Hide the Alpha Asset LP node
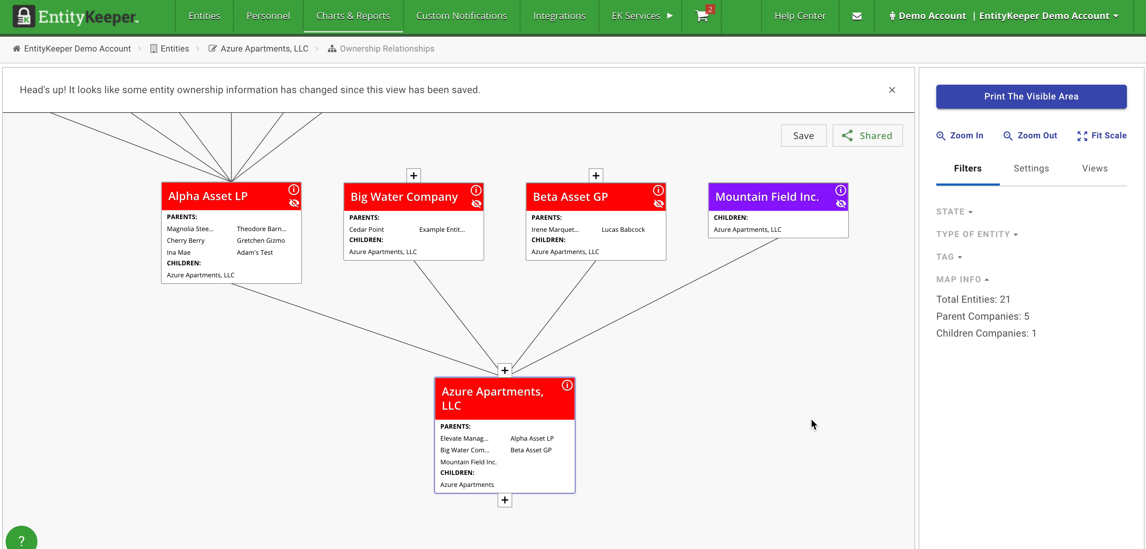1146x549 pixels. [294, 203]
